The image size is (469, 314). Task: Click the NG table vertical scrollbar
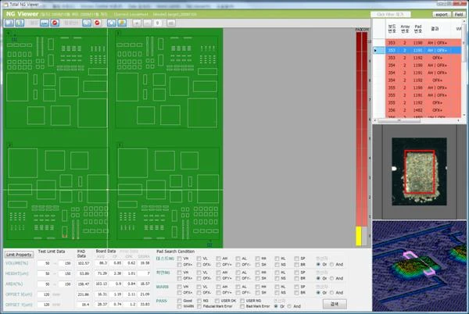[x=464, y=69]
